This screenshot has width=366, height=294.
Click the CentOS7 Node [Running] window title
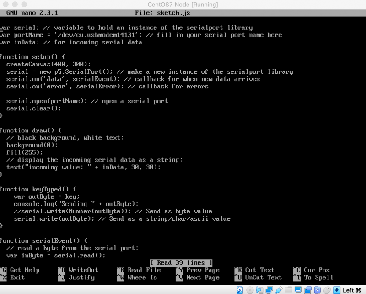pyautogui.click(x=183, y=5)
